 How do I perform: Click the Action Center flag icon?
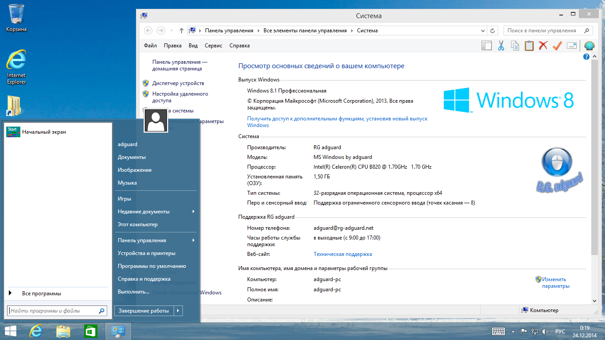[524, 331]
